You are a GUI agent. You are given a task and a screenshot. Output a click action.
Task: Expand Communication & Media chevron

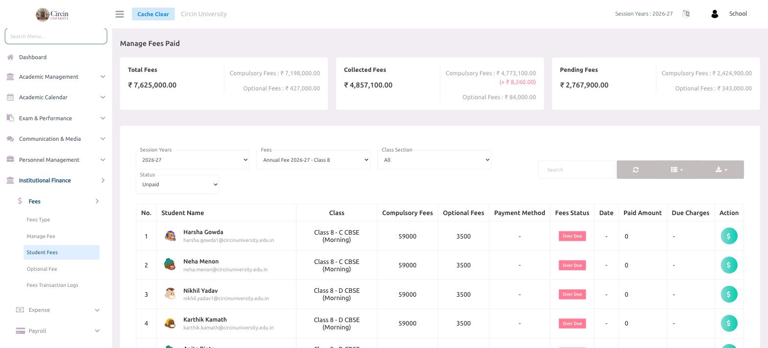103,139
